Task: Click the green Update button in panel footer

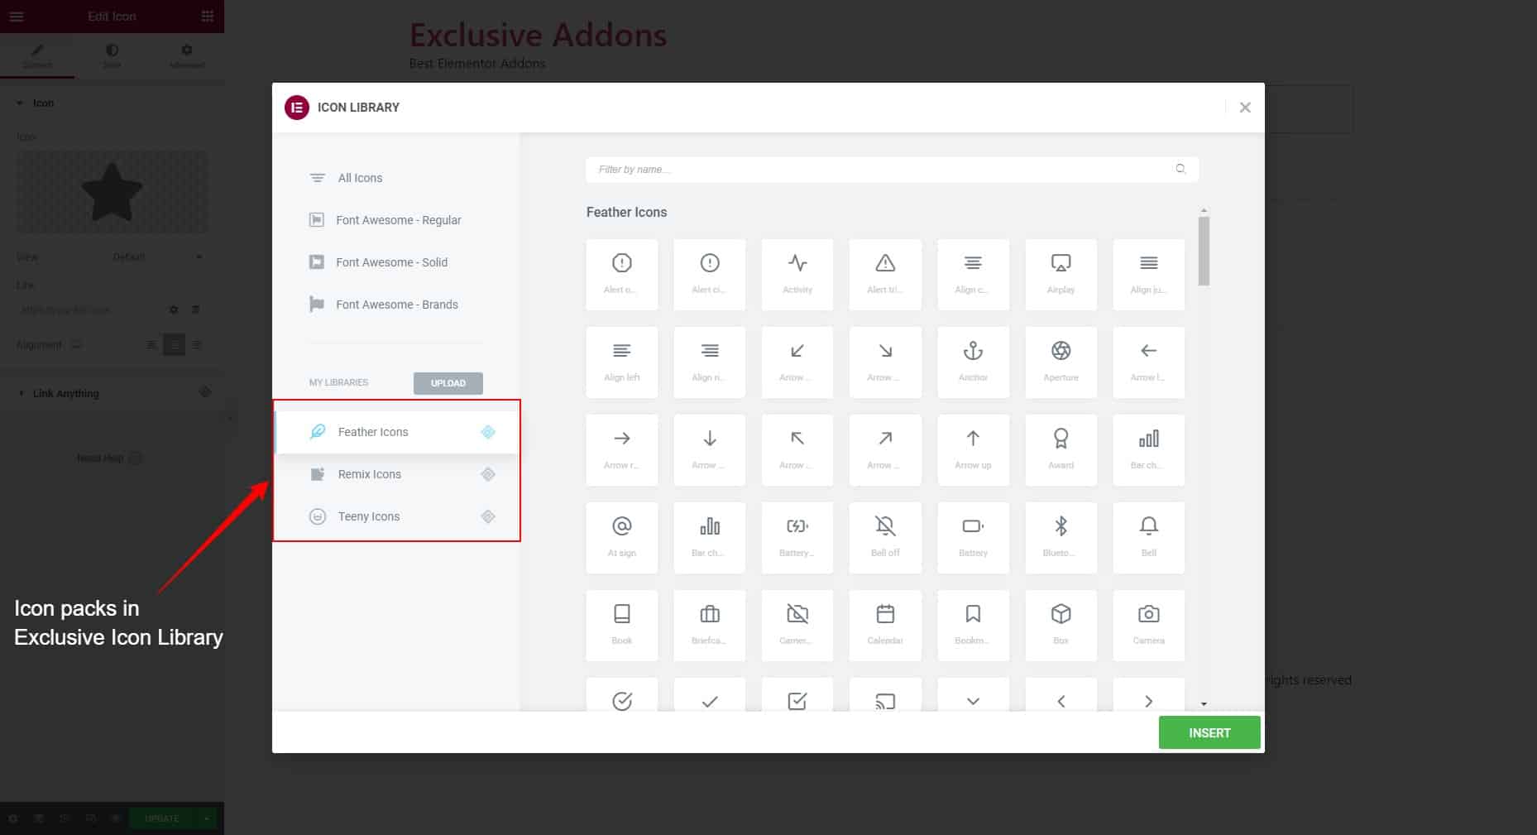Action: point(162,818)
